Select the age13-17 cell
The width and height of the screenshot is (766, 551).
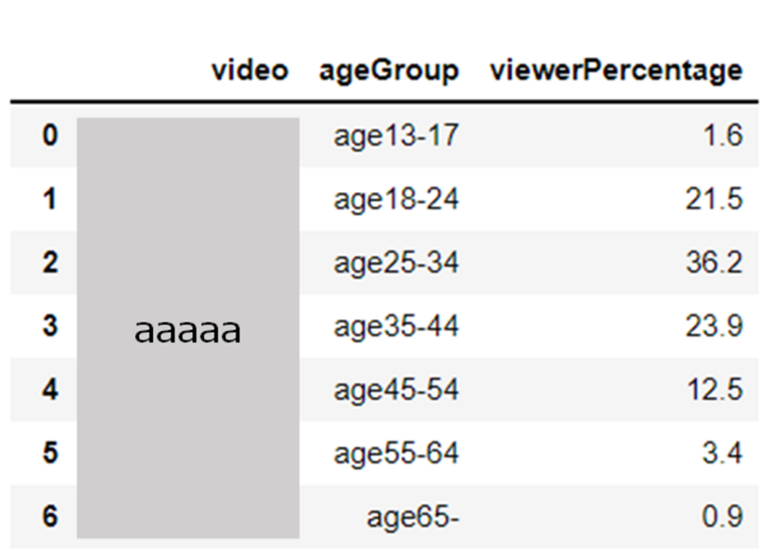[x=396, y=136]
